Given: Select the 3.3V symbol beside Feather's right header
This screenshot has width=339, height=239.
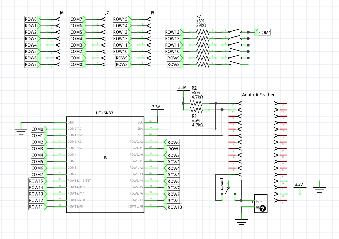Looking at the screenshot, I should point(300,185).
